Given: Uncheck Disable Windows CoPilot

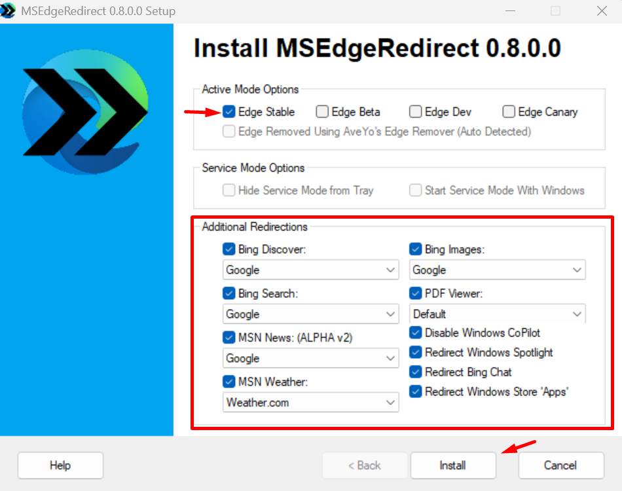Looking at the screenshot, I should (x=415, y=333).
